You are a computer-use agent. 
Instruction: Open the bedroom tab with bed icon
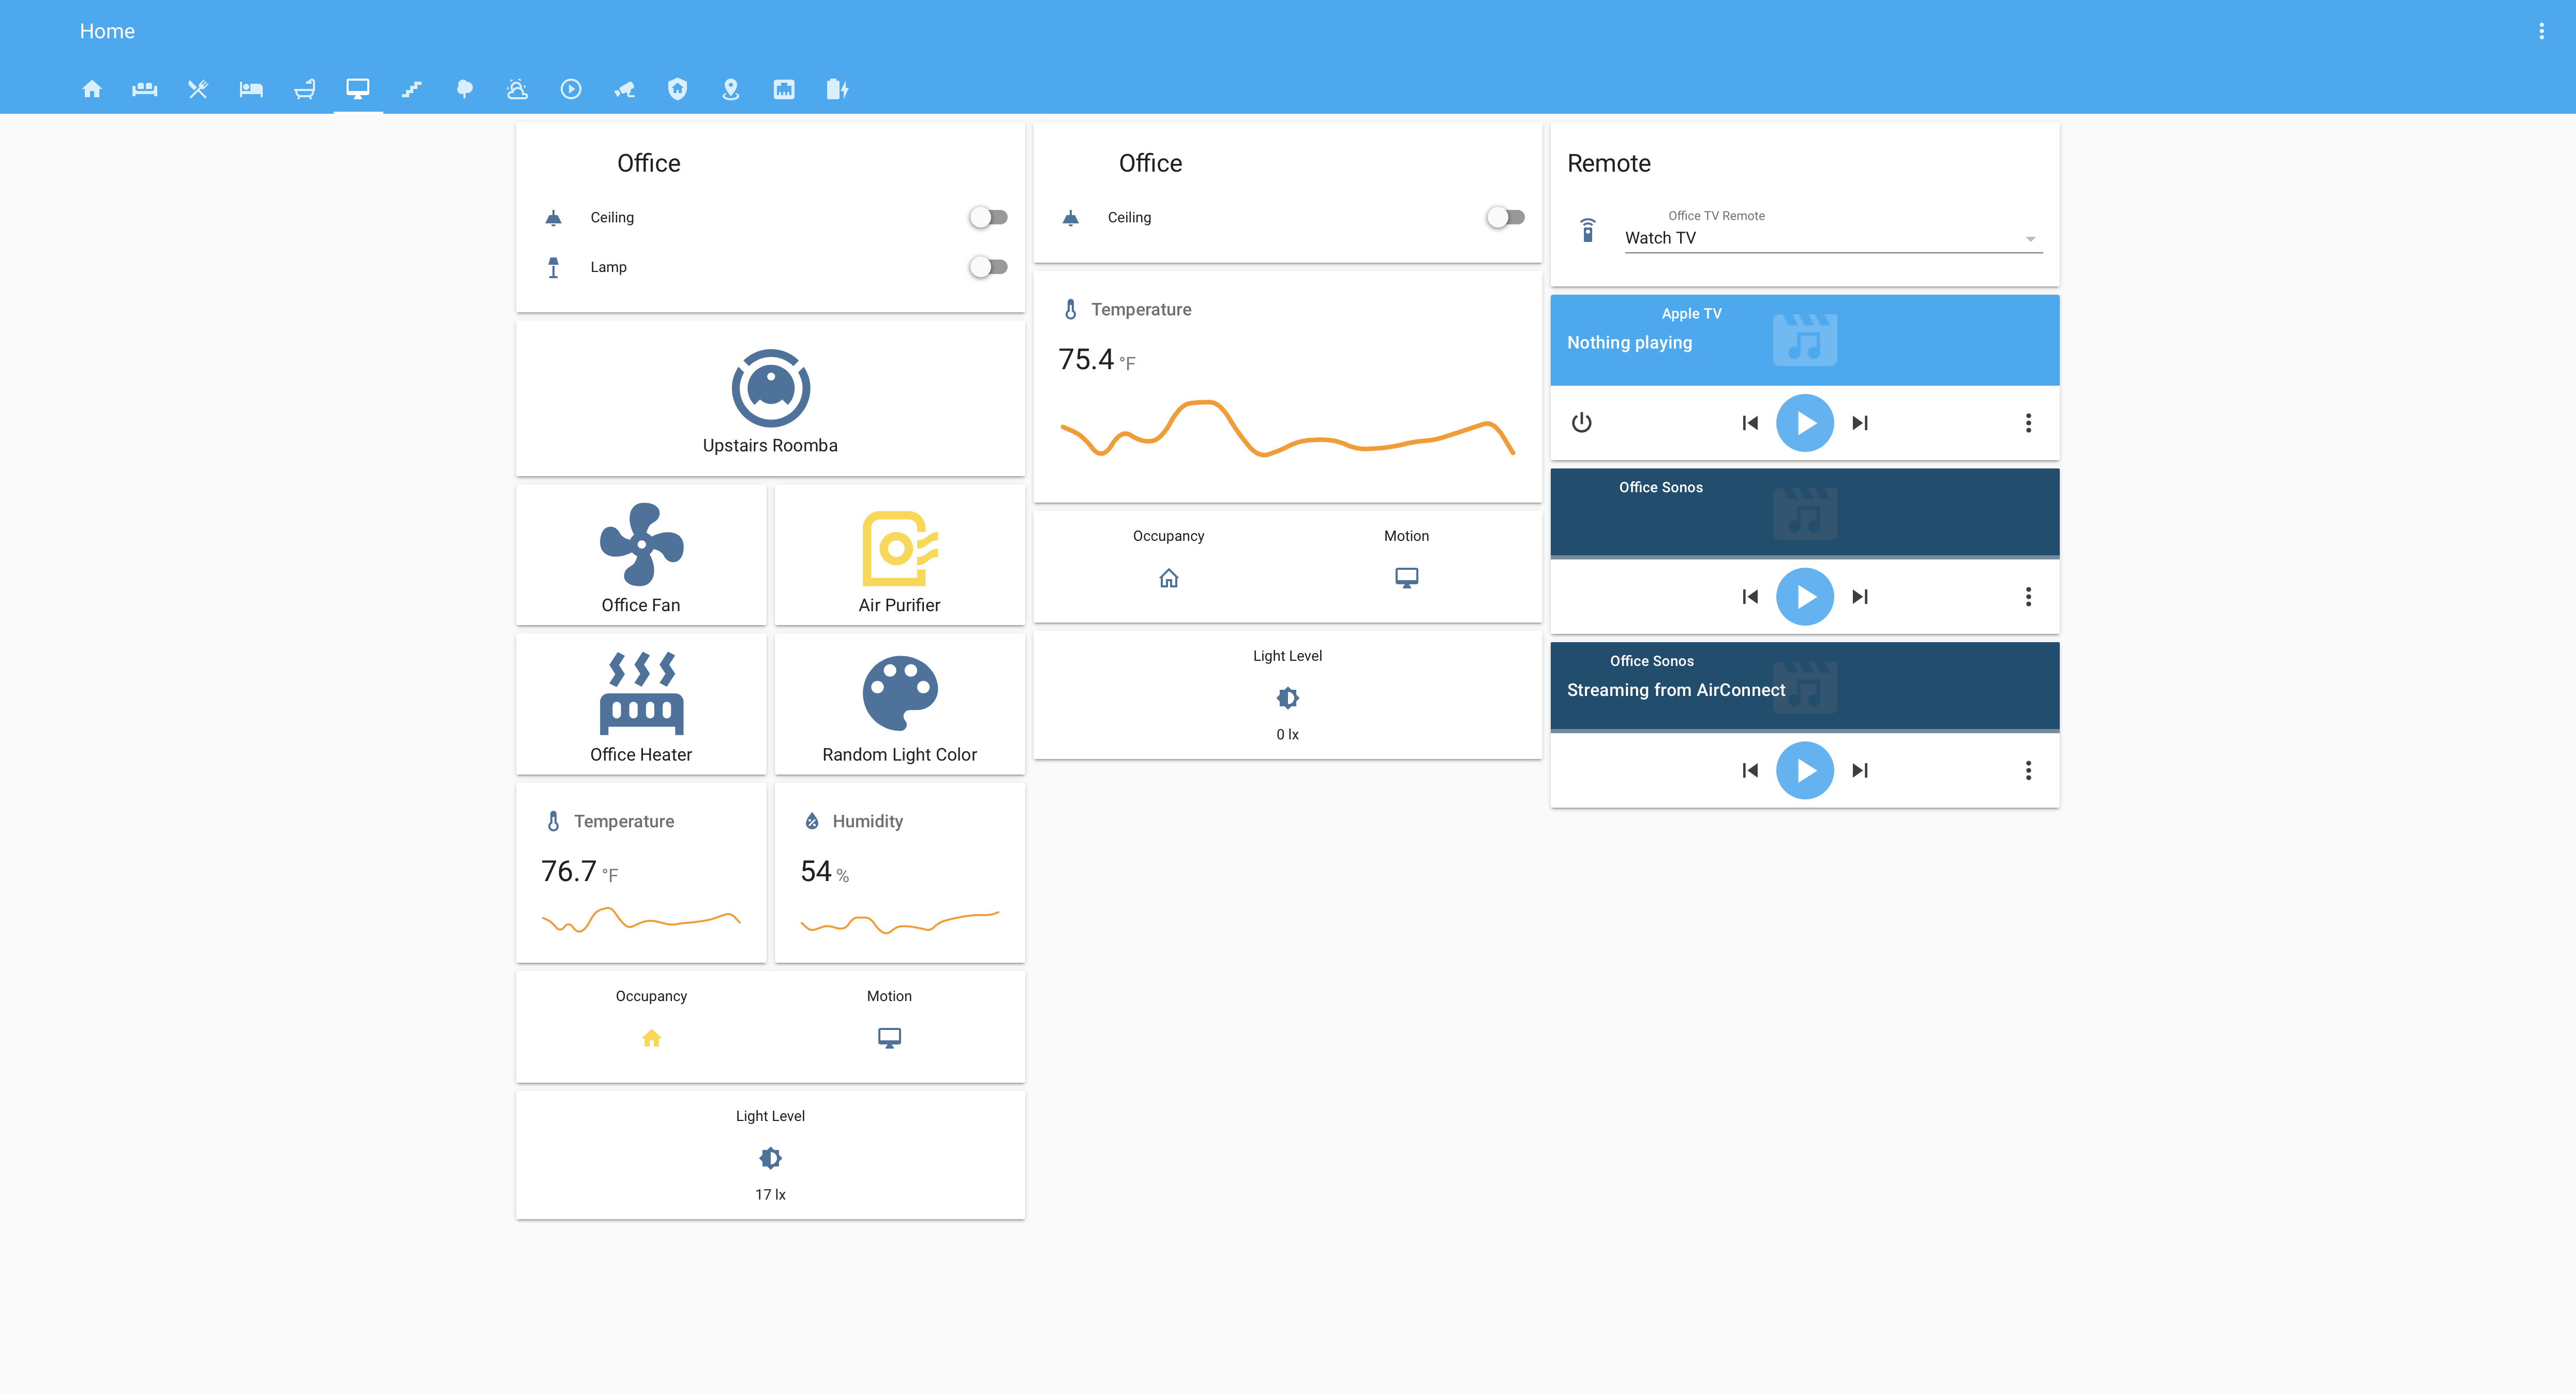(x=251, y=89)
